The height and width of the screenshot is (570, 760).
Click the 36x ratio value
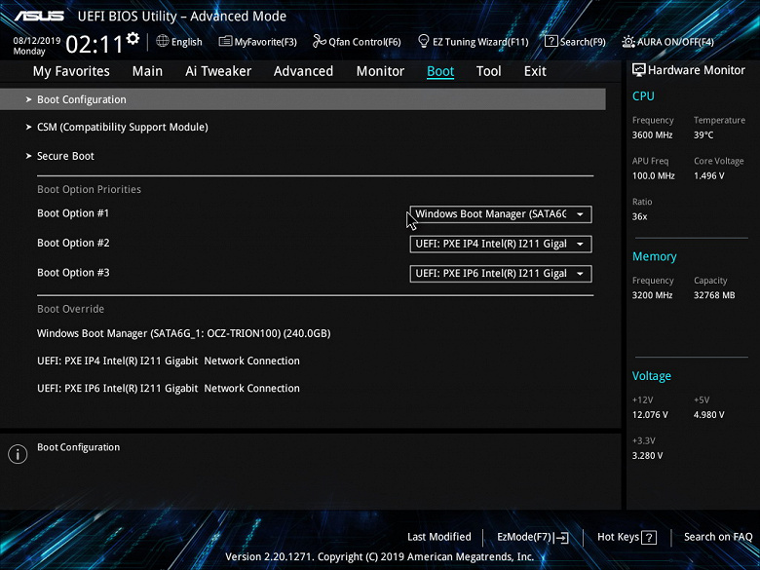[x=640, y=216]
